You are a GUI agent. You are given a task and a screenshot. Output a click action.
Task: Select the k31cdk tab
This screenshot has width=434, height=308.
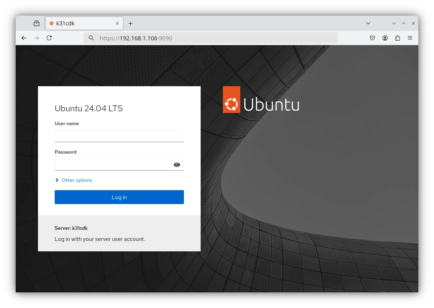pos(80,24)
